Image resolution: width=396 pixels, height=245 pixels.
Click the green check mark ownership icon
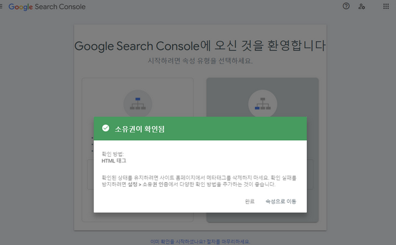(105, 128)
